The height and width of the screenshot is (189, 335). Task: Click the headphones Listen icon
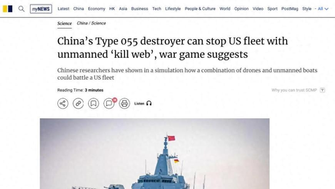pyautogui.click(x=149, y=103)
